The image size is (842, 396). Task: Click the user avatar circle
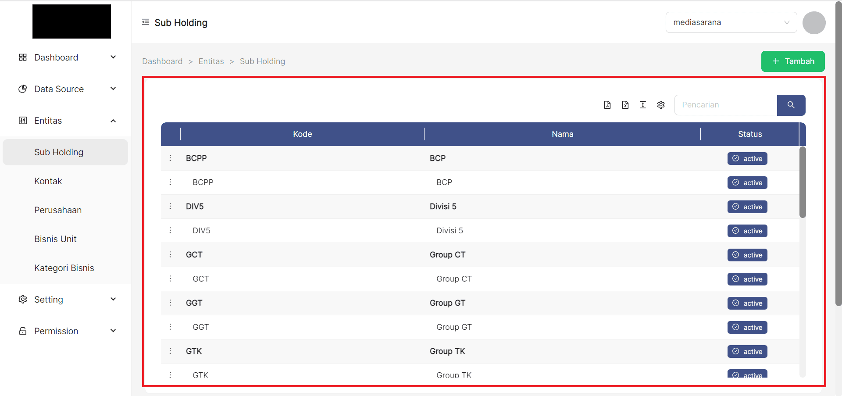coord(814,23)
